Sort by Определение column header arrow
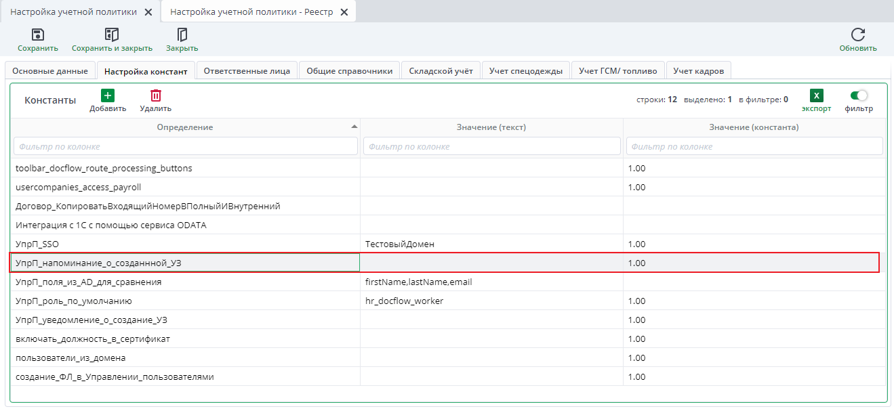Viewport: 894px width, 411px height. pyautogui.click(x=354, y=127)
